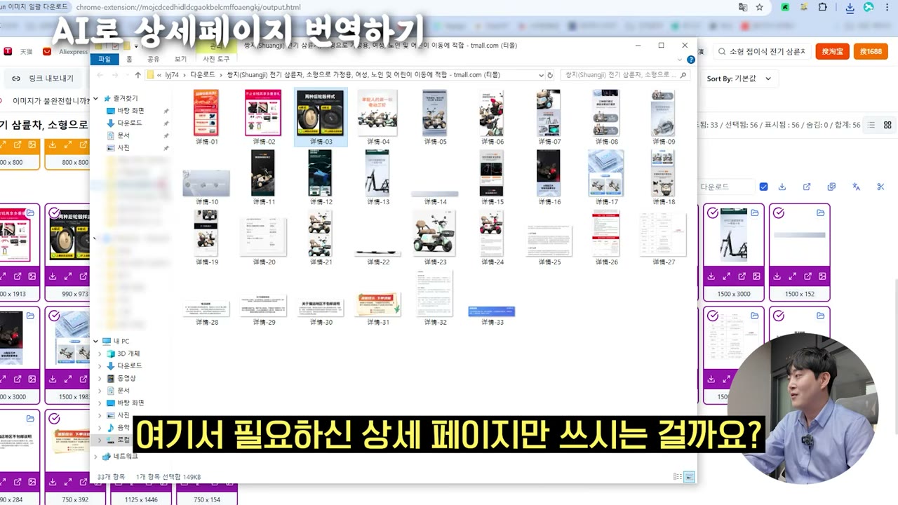Select the 详情-03 image file
The height and width of the screenshot is (505, 898).
click(x=321, y=117)
